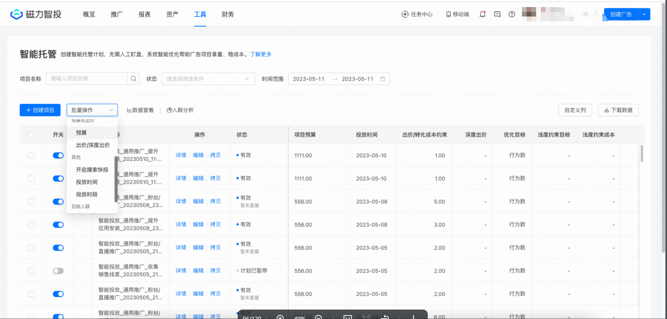Click the 项目预算 column header
The image size is (667, 319).
point(305,135)
